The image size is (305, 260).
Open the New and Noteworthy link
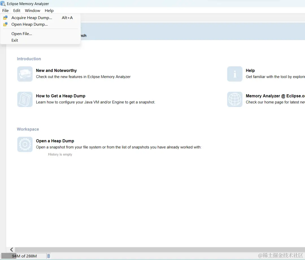56,70
